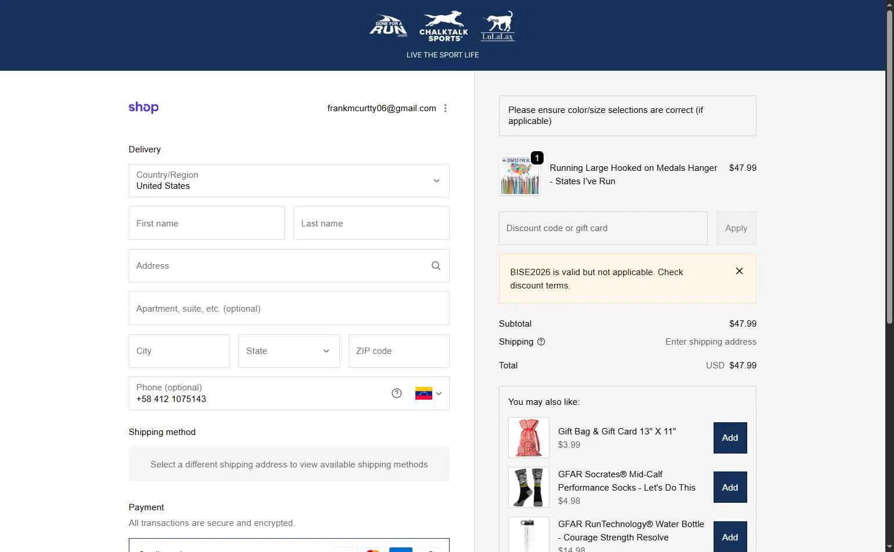Click the ChalkTalk Sports logo
The image size is (894, 552).
[x=444, y=26]
